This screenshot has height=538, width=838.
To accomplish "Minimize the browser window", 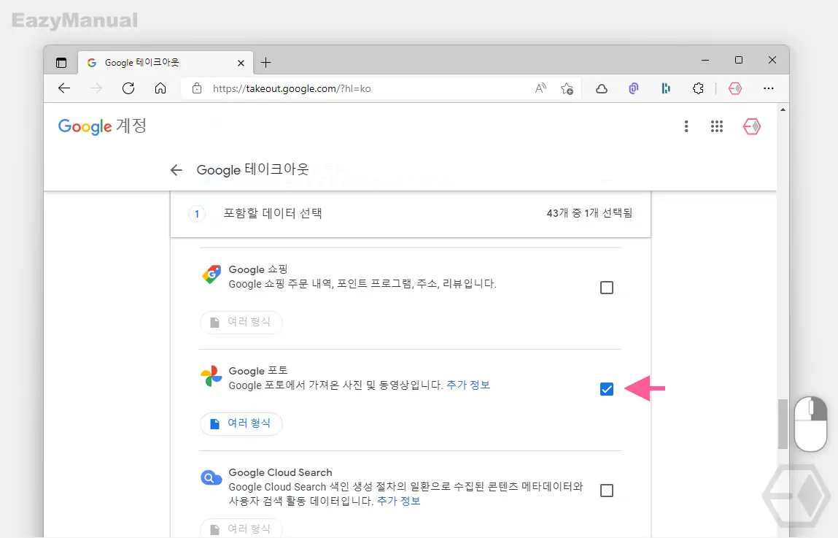I will (705, 61).
